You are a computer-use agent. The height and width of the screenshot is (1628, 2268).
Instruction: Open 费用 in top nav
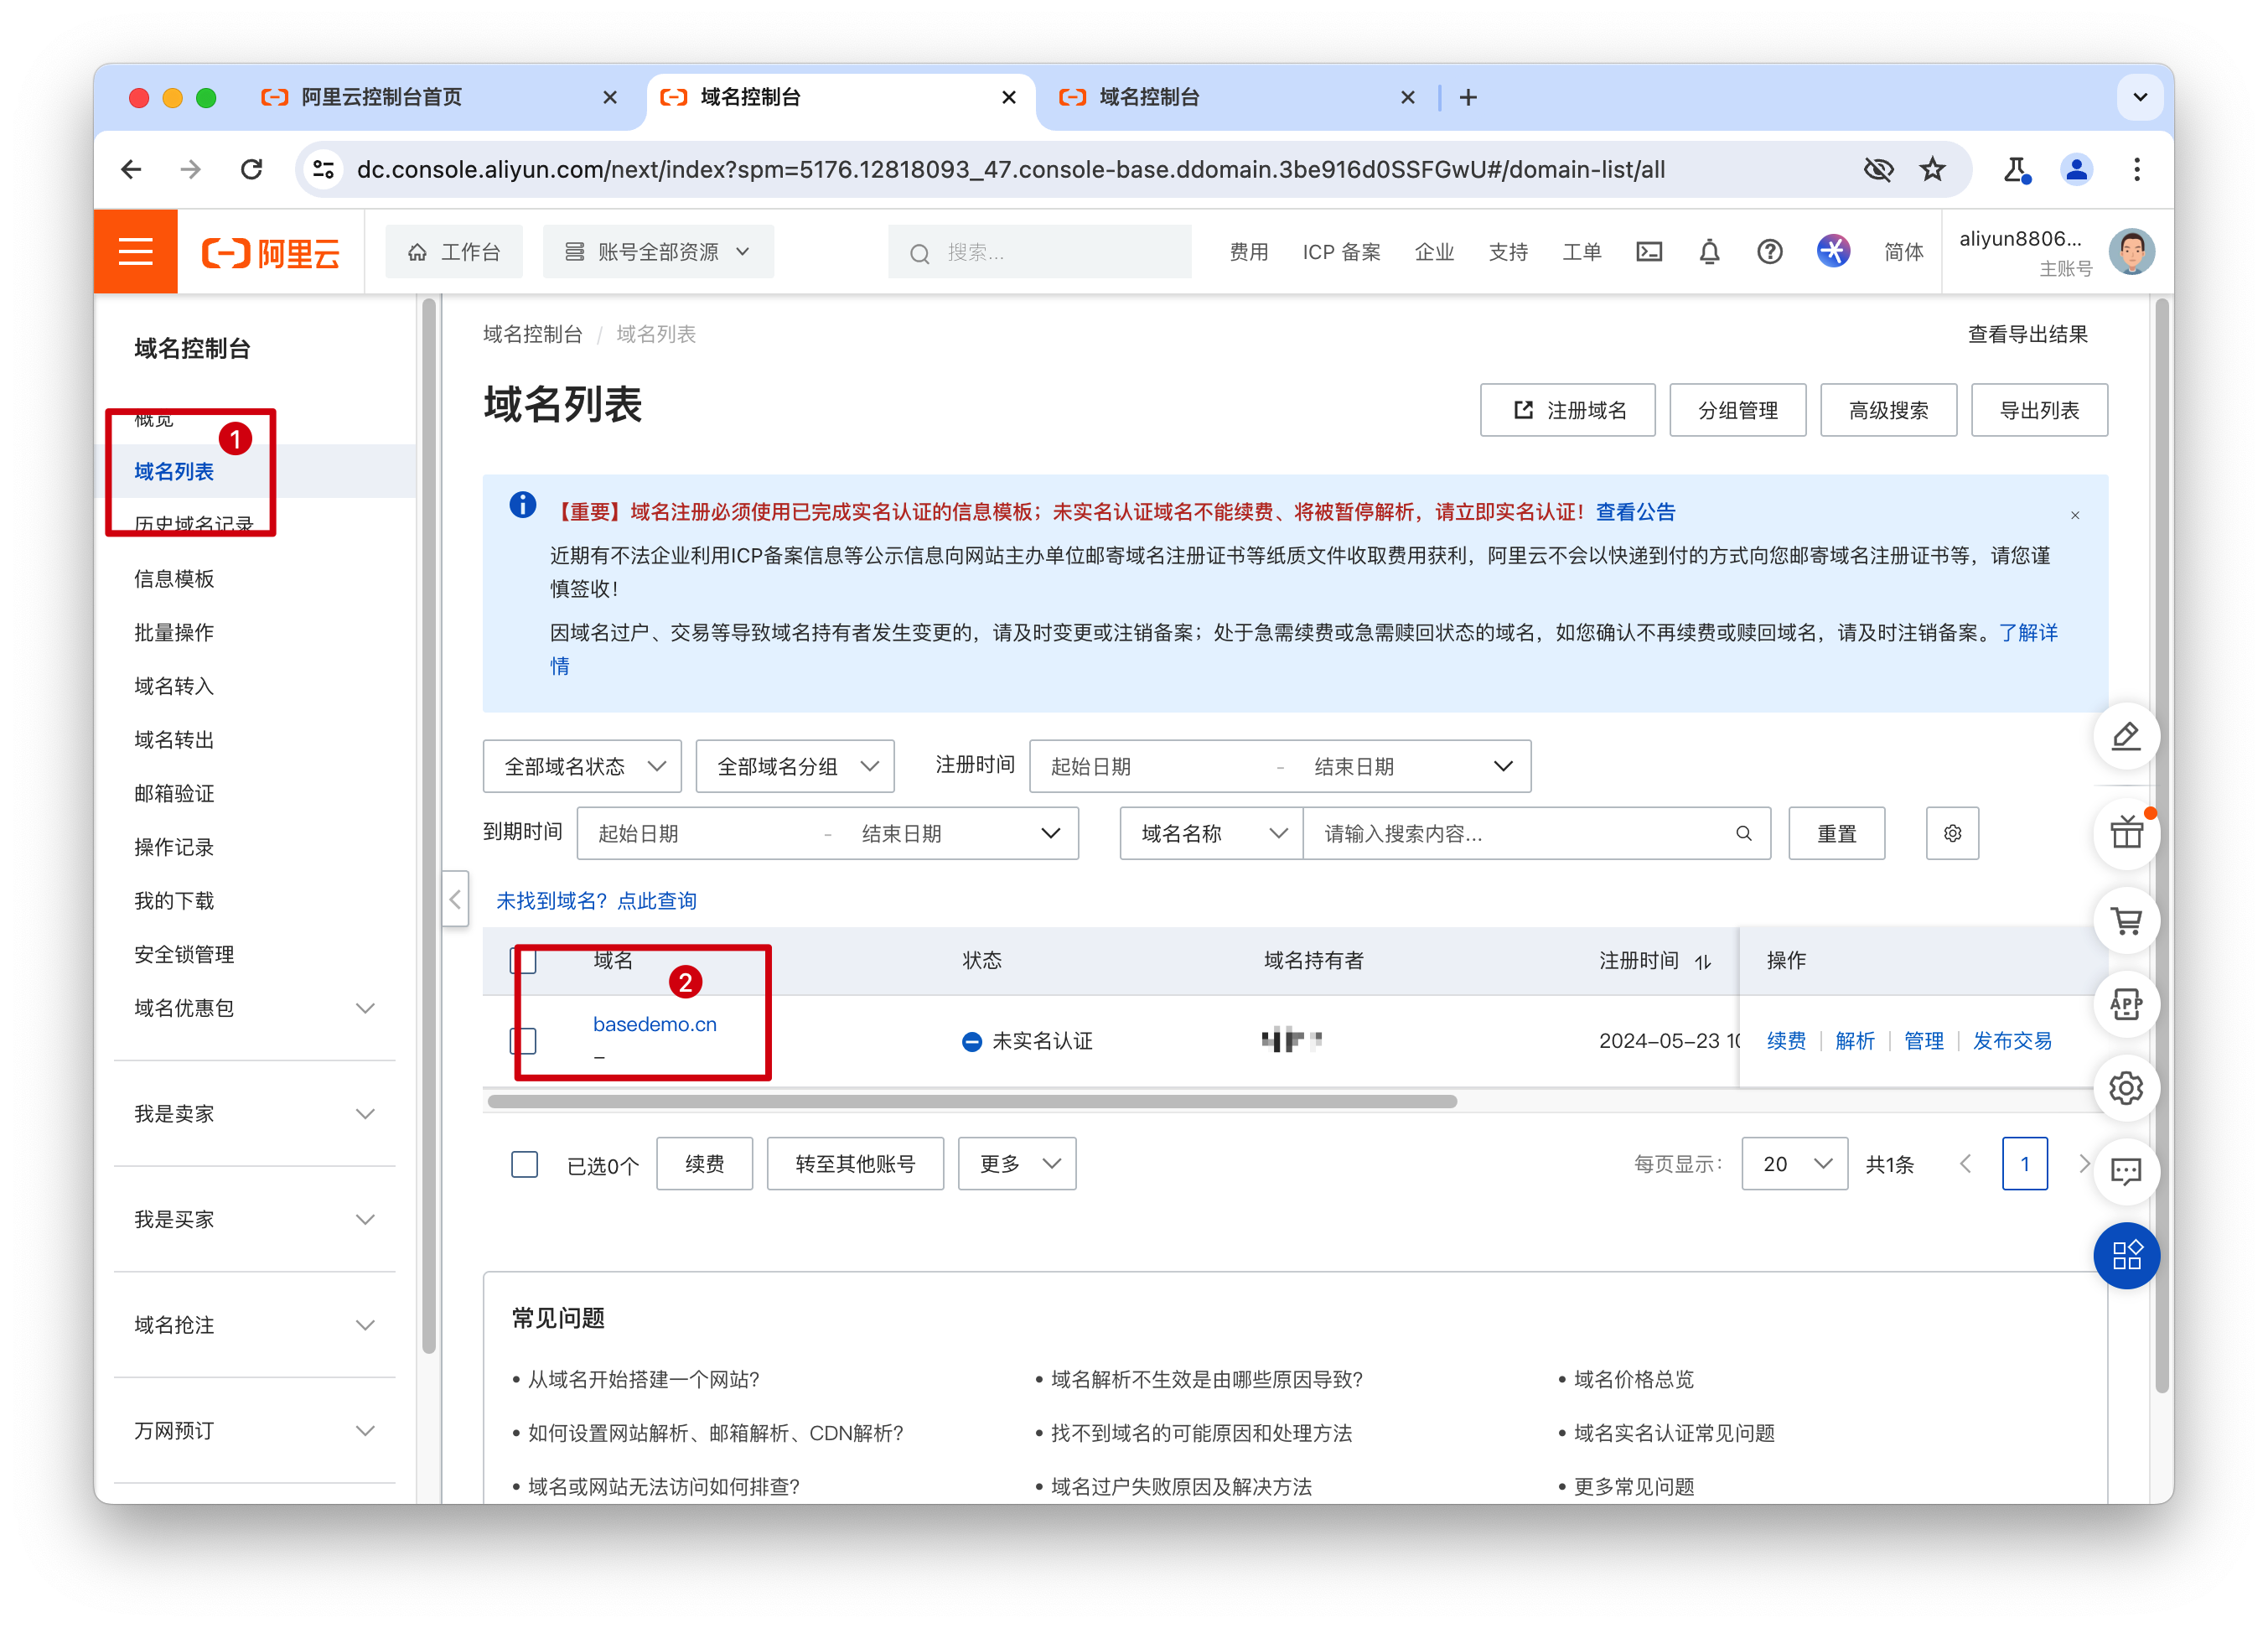1248,252
